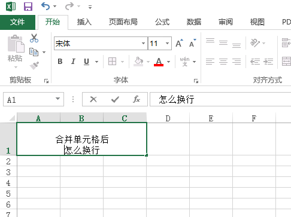The height and width of the screenshot is (217, 291).
Task: Click the text orientation icon
Action: 255,43
